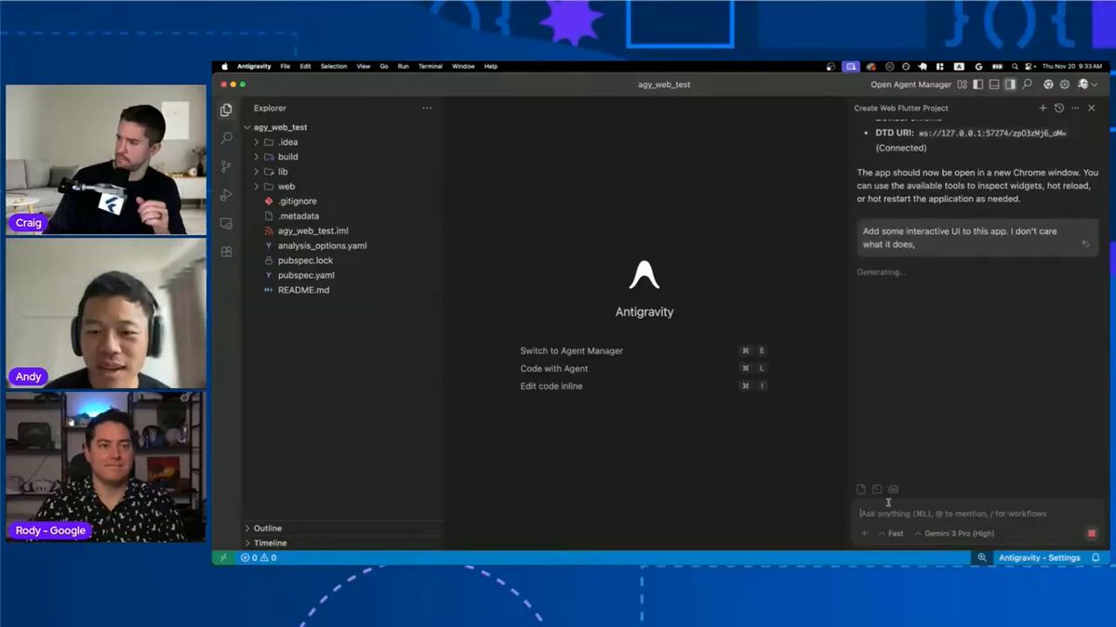1116x627 pixels.
Task: Open conversation history clock icon in agent panel
Action: click(x=1059, y=108)
